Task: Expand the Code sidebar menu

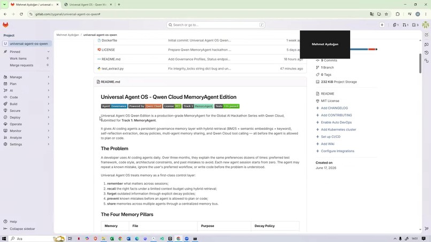Action: [x=26, y=97]
